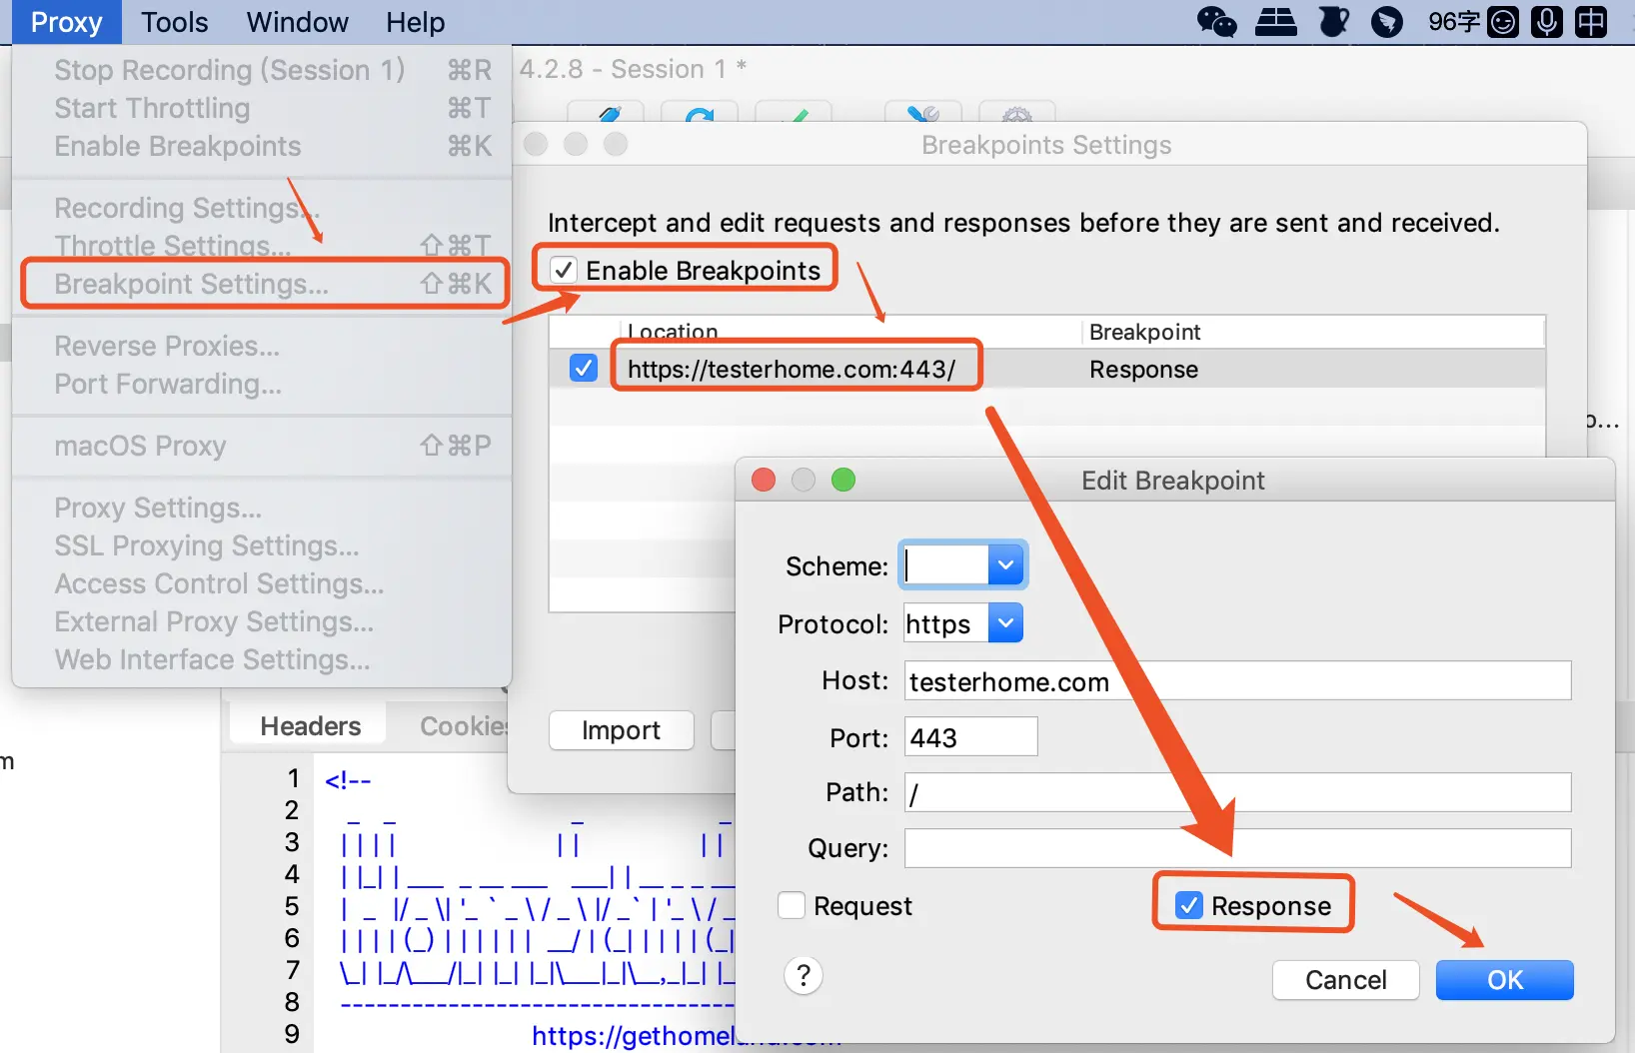Click the Path input field
The height and width of the screenshot is (1053, 1635).
tap(1237, 793)
